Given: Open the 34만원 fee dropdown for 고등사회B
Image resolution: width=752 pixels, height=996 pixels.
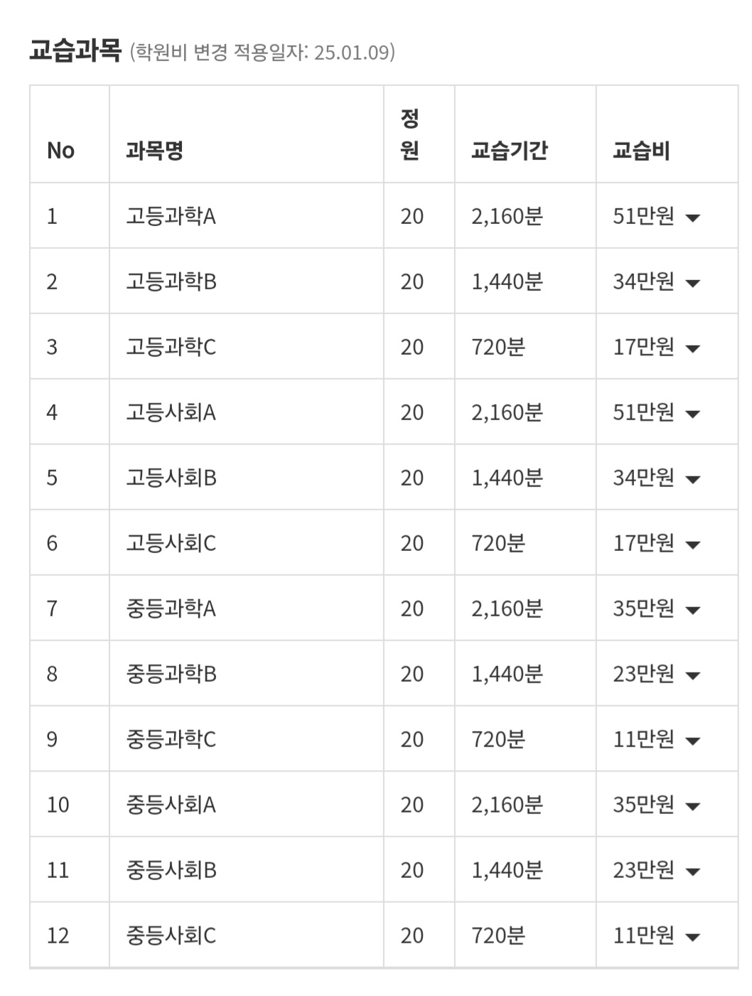Looking at the screenshot, I should (x=692, y=479).
